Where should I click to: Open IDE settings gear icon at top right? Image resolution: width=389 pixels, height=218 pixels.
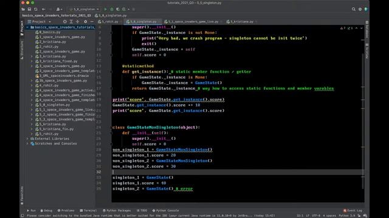click(360, 9)
